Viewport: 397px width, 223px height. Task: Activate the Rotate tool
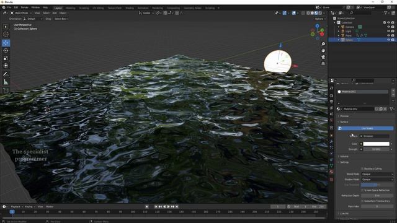pos(6,51)
